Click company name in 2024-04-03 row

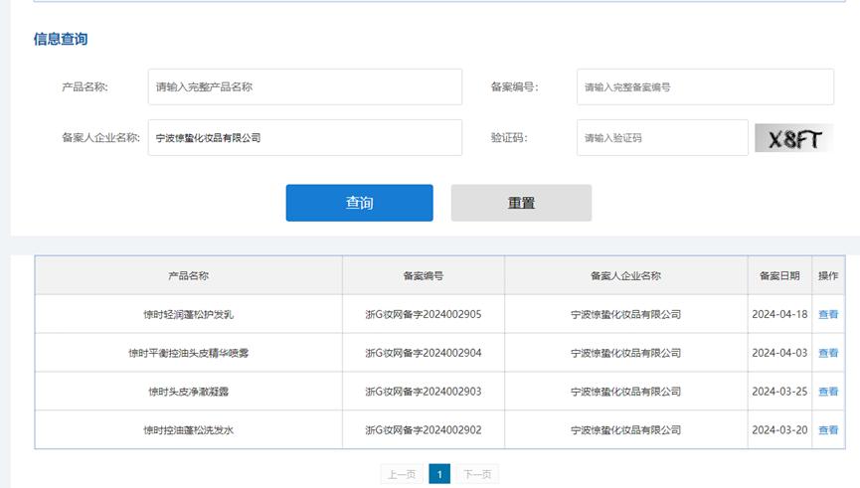(x=625, y=353)
